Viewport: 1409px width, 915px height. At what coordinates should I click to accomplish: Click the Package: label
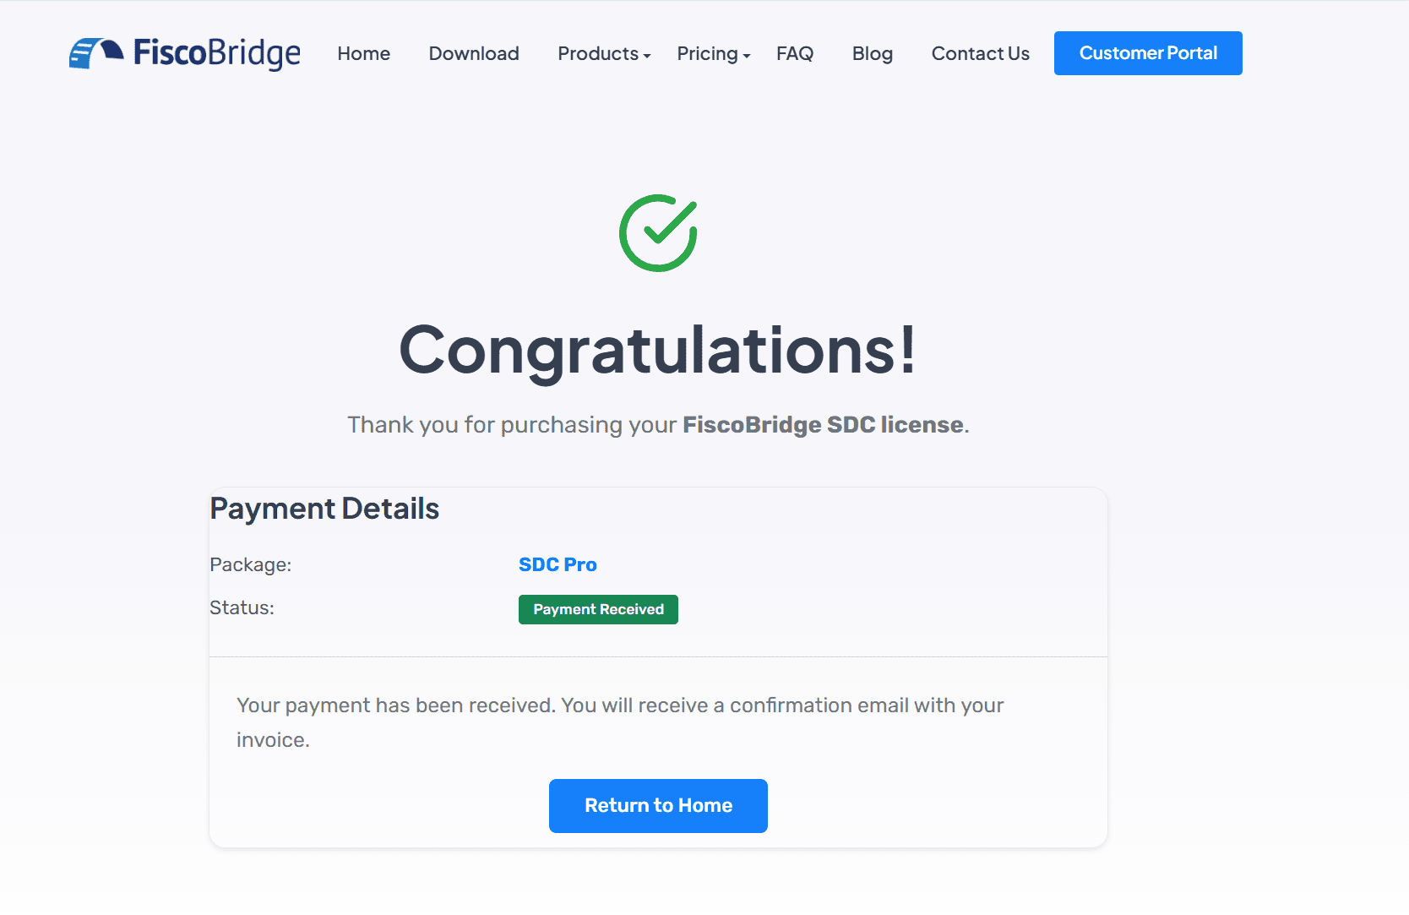250,564
